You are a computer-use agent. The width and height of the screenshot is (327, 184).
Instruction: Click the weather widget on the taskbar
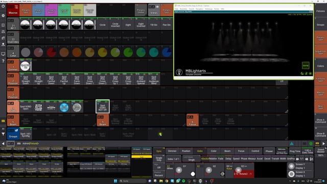[9, 181]
